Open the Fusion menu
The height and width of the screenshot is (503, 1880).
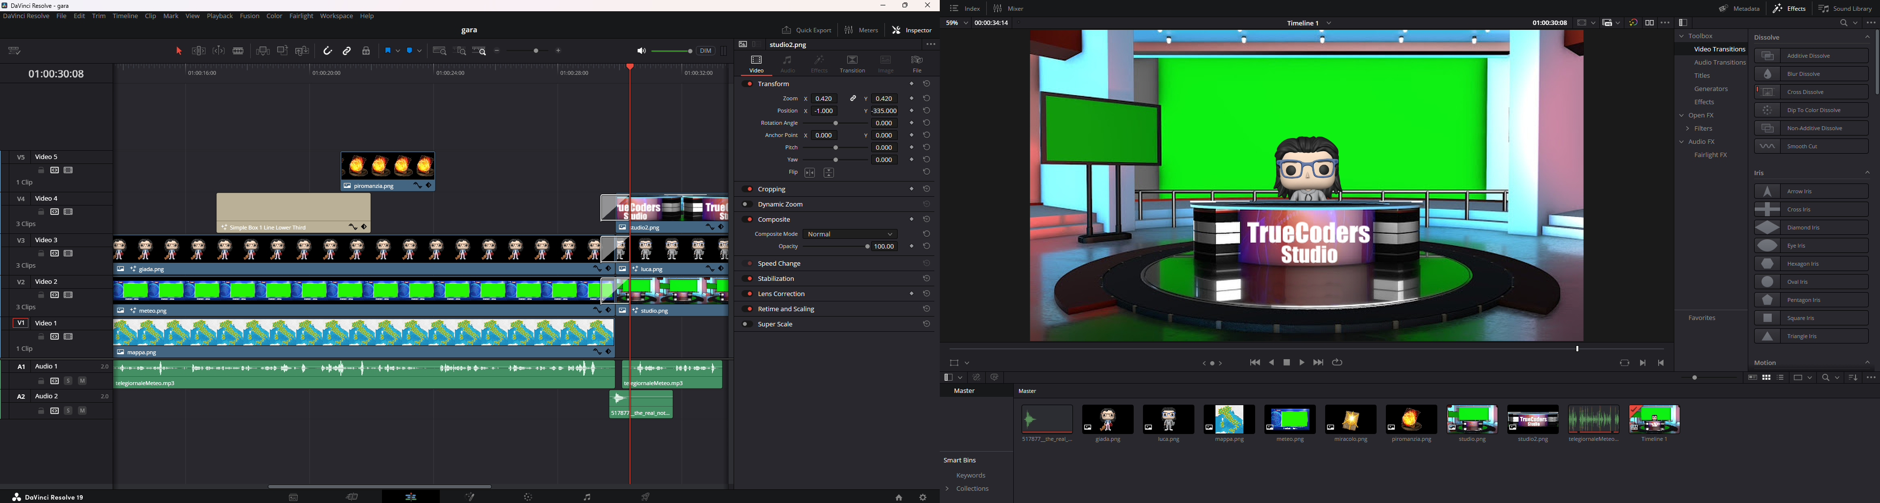[250, 16]
